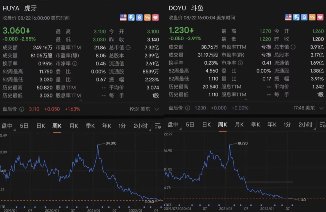Click DOYU 成交量 value 31.19万股
326x212 pixels.
208,55
